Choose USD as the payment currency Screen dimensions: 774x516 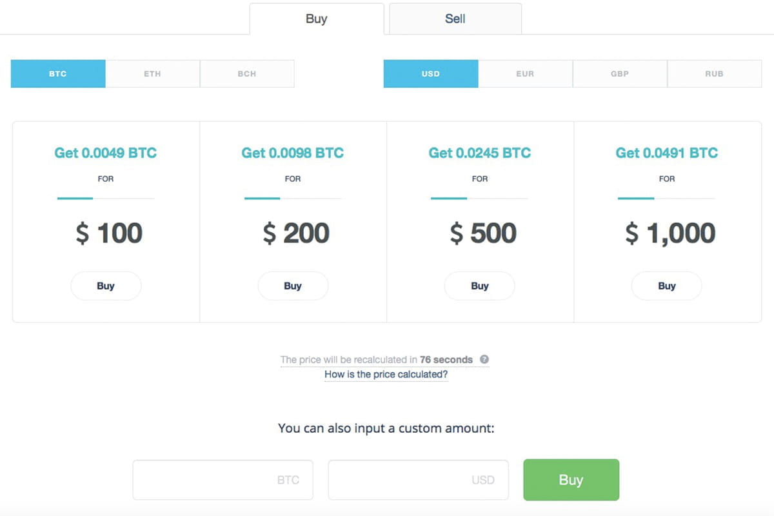(431, 74)
